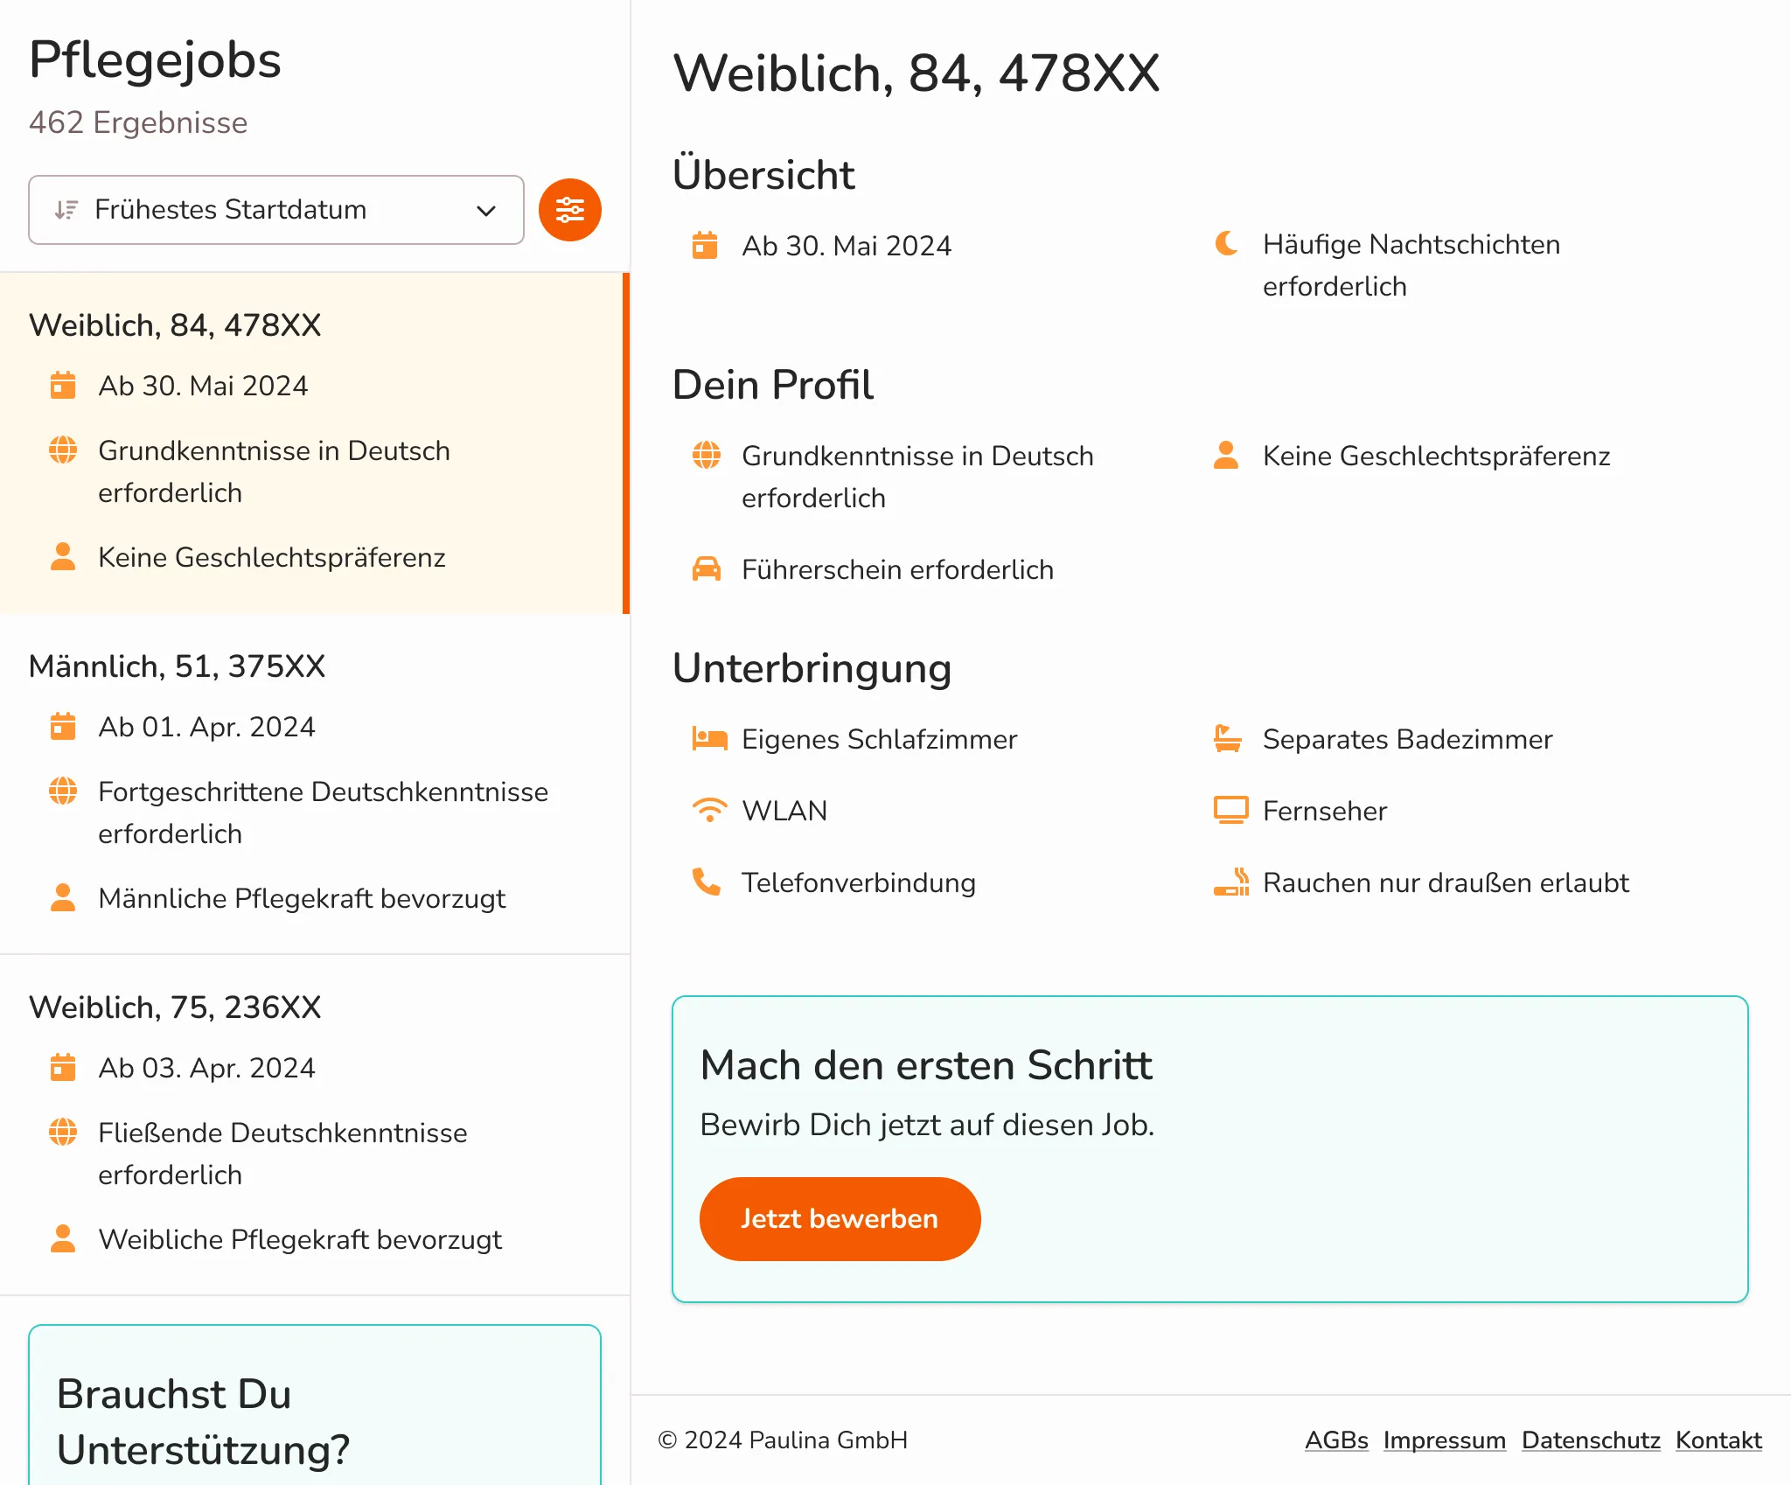Open the orange filter settings button

tap(569, 210)
